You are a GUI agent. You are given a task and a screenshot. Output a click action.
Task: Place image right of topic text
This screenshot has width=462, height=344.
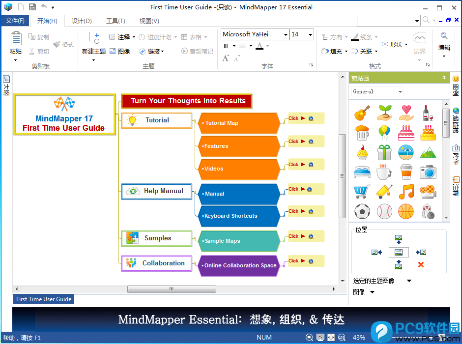pos(421,252)
